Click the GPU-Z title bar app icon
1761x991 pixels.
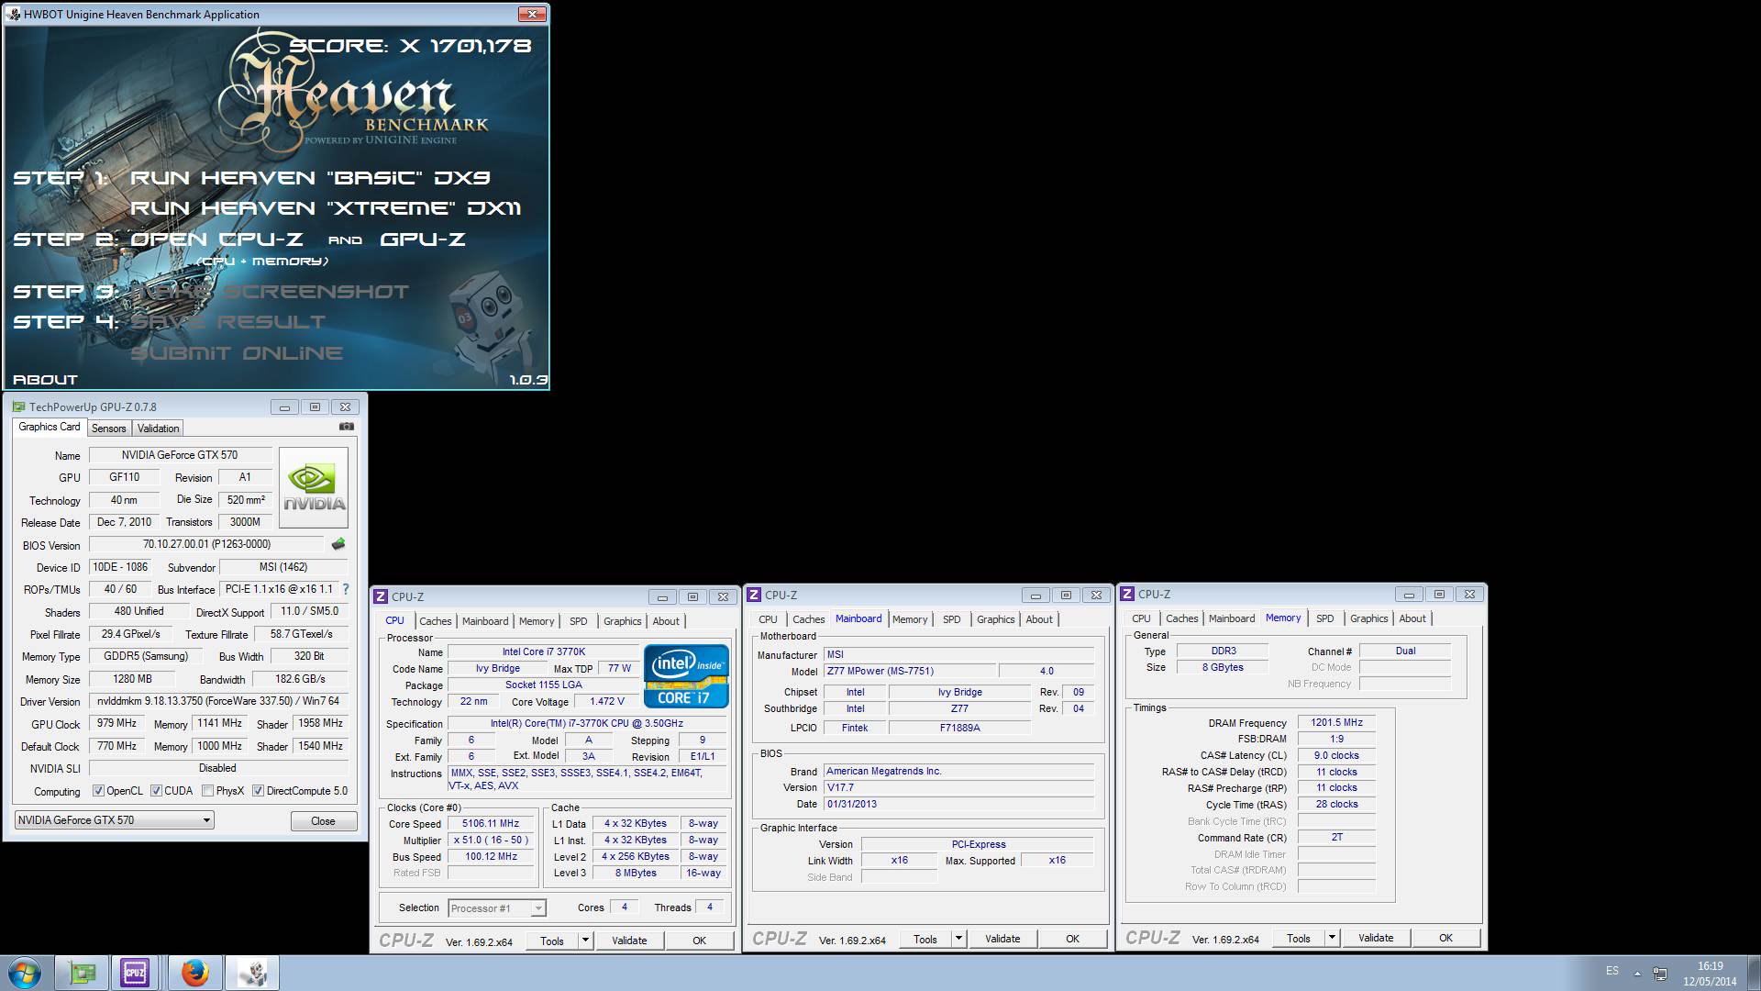[x=18, y=406]
